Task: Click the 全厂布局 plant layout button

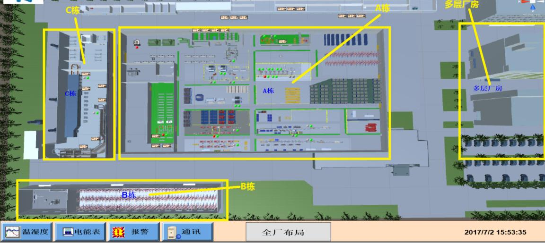Action: click(288, 232)
